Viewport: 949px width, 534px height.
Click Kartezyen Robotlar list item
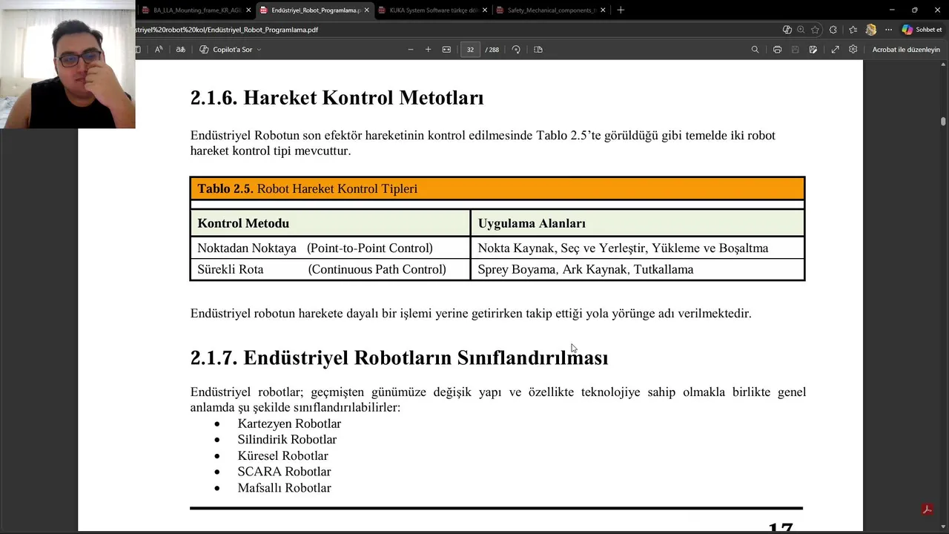pos(289,423)
